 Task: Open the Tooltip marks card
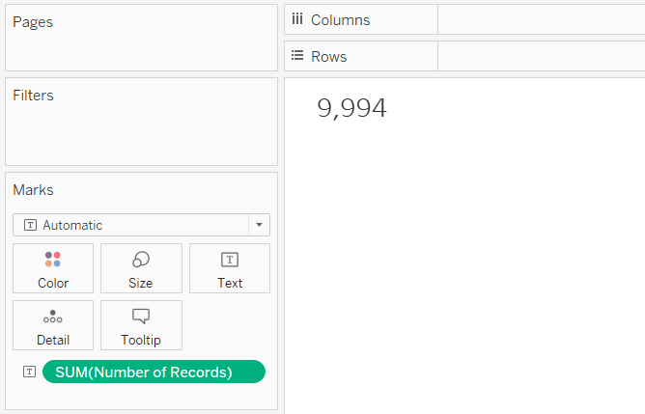pyautogui.click(x=141, y=325)
